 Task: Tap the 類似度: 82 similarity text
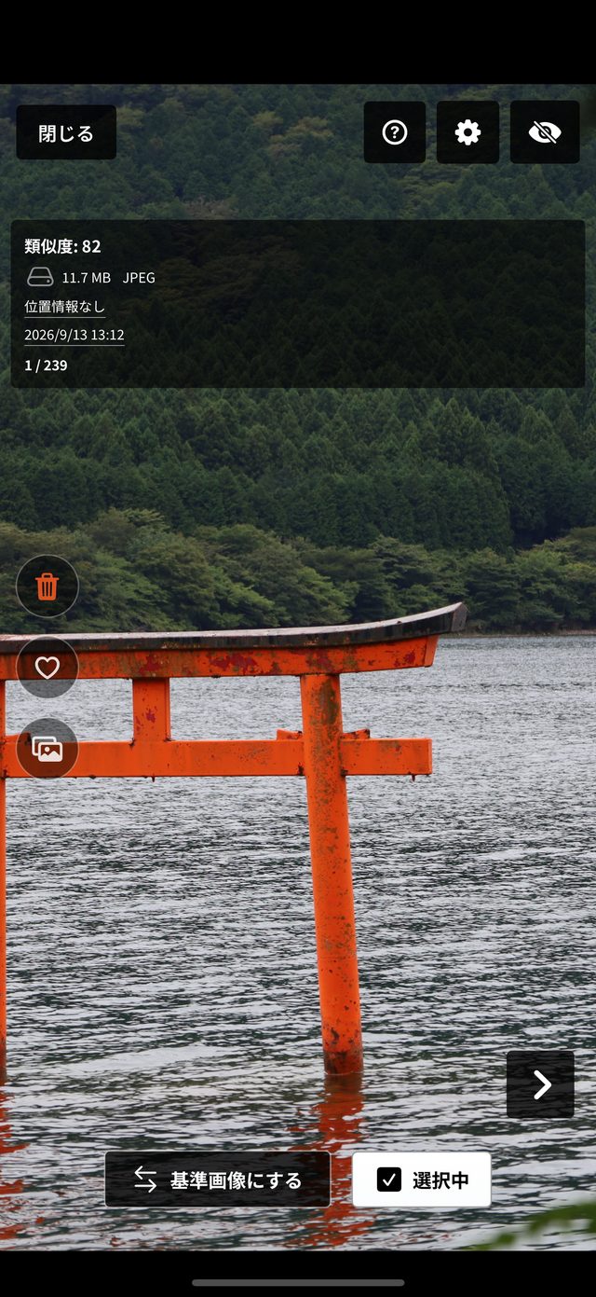click(62, 247)
